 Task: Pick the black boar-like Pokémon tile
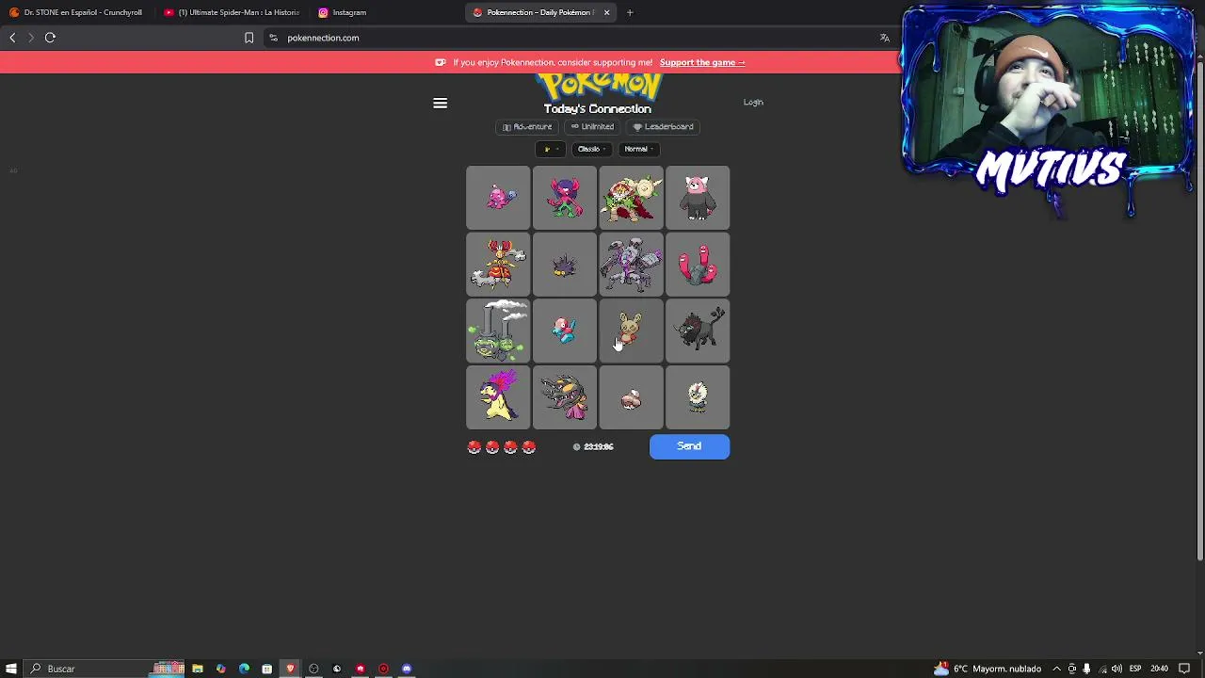point(698,331)
